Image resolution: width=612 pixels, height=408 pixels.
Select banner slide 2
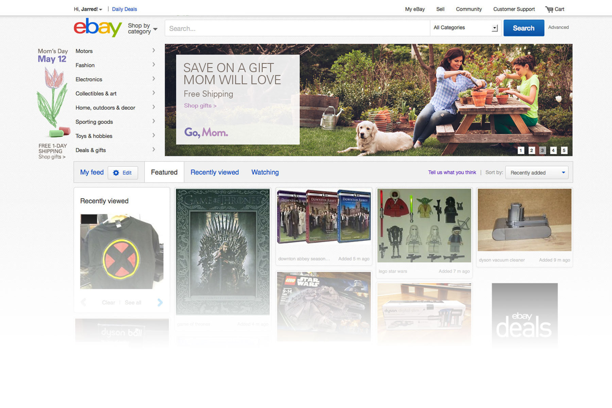pos(532,150)
